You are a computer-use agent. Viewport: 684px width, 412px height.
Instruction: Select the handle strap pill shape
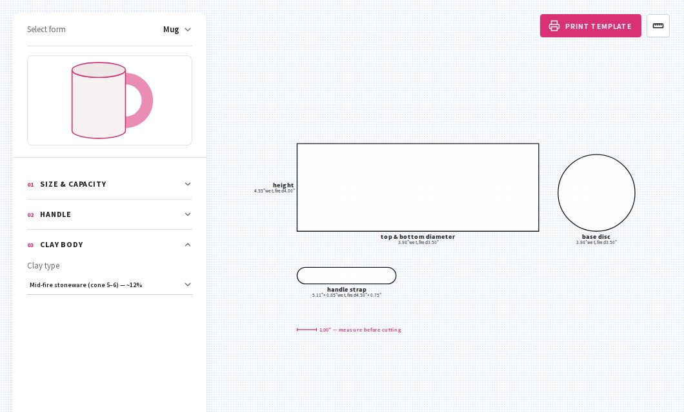pyautogui.click(x=347, y=276)
